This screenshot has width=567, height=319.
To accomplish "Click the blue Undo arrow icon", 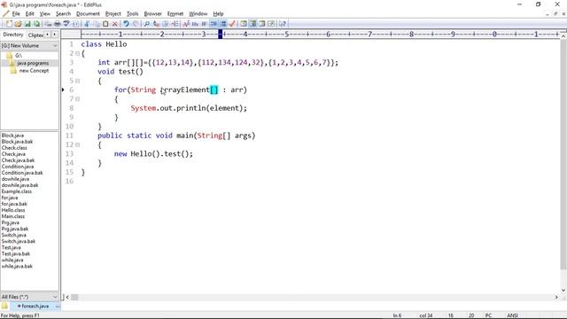I will (x=126, y=24).
